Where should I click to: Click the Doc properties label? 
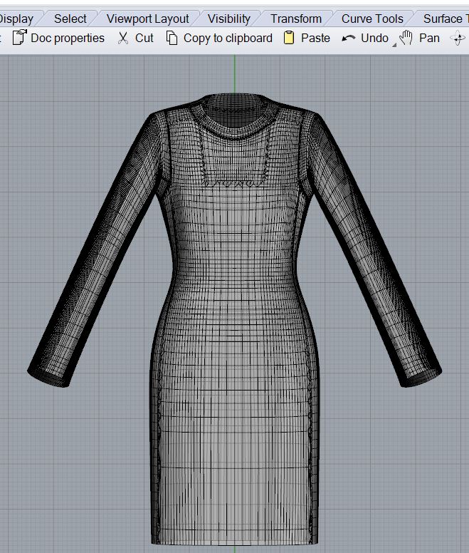pos(68,38)
